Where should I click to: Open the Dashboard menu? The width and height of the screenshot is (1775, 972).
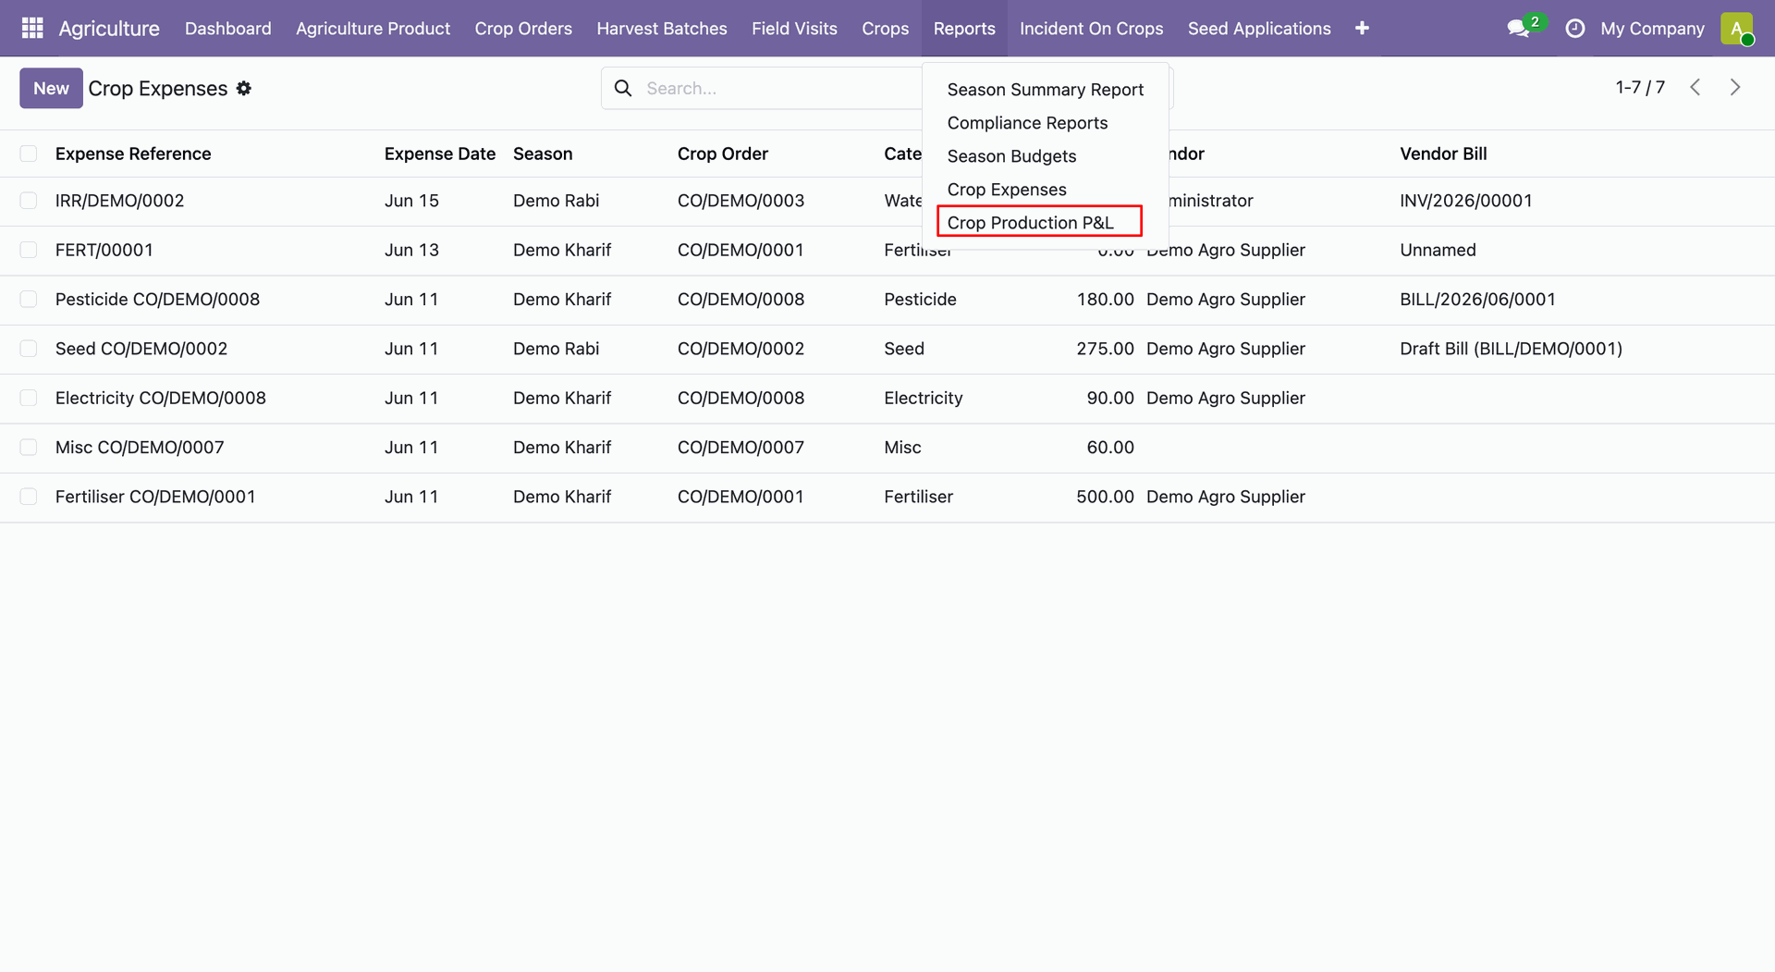pos(228,29)
